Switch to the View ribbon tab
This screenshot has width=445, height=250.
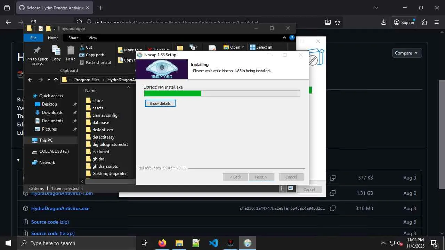[x=93, y=38]
